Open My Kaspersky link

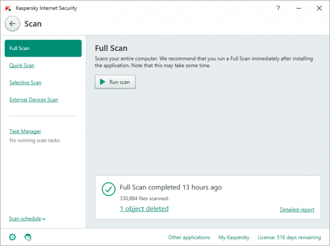[234, 238]
